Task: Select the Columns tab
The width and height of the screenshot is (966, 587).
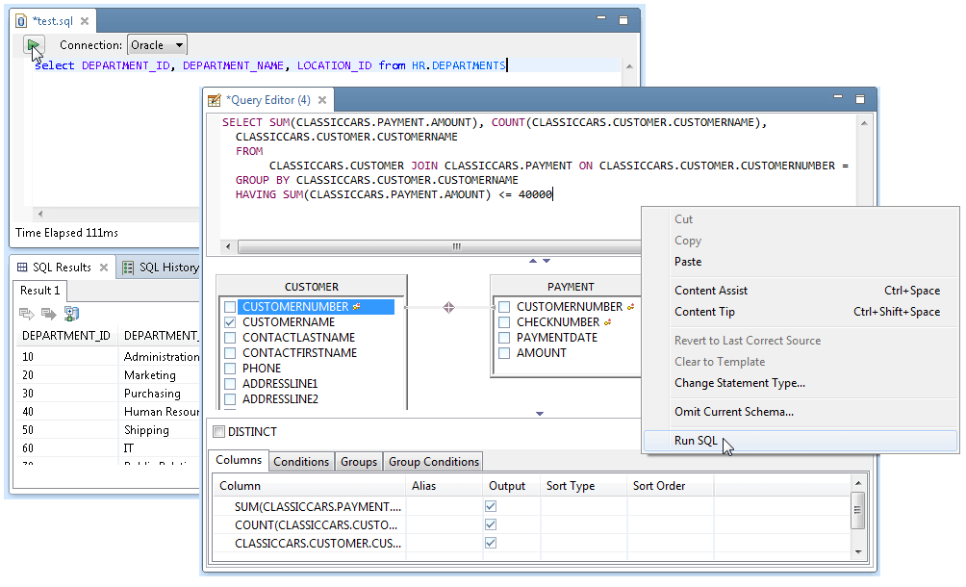Action: pyautogui.click(x=239, y=460)
